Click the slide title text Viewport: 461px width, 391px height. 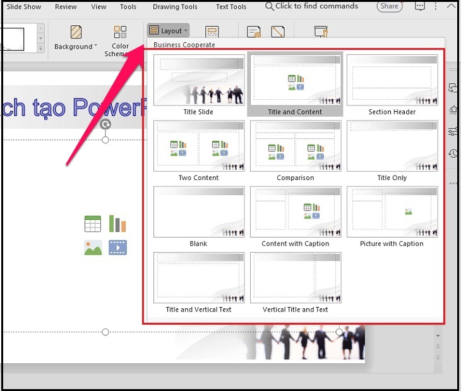tap(73, 107)
